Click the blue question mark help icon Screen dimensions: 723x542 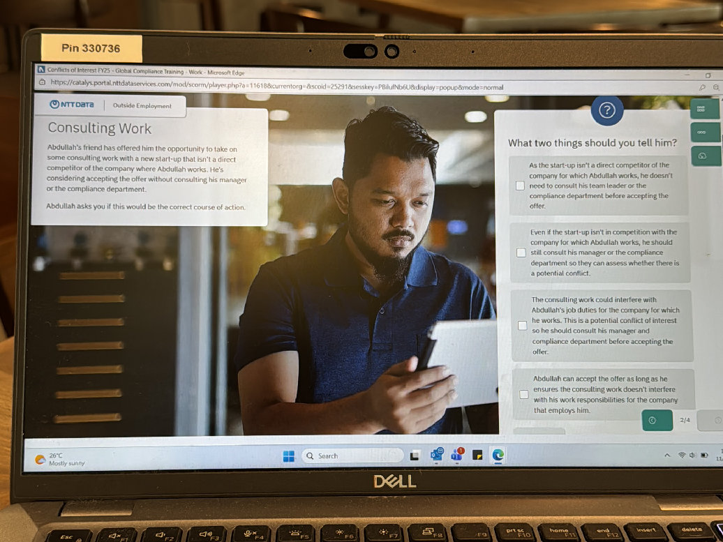click(607, 110)
